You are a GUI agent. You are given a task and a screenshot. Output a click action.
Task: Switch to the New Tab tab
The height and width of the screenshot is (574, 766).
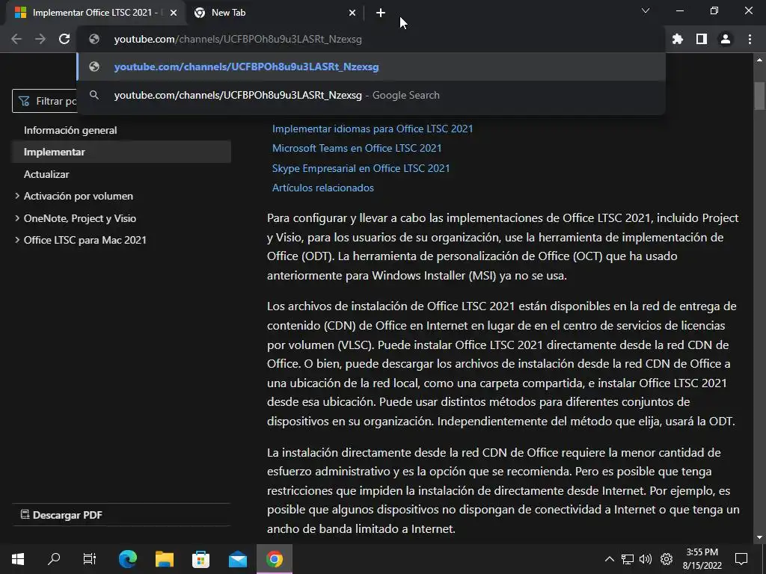(275, 13)
